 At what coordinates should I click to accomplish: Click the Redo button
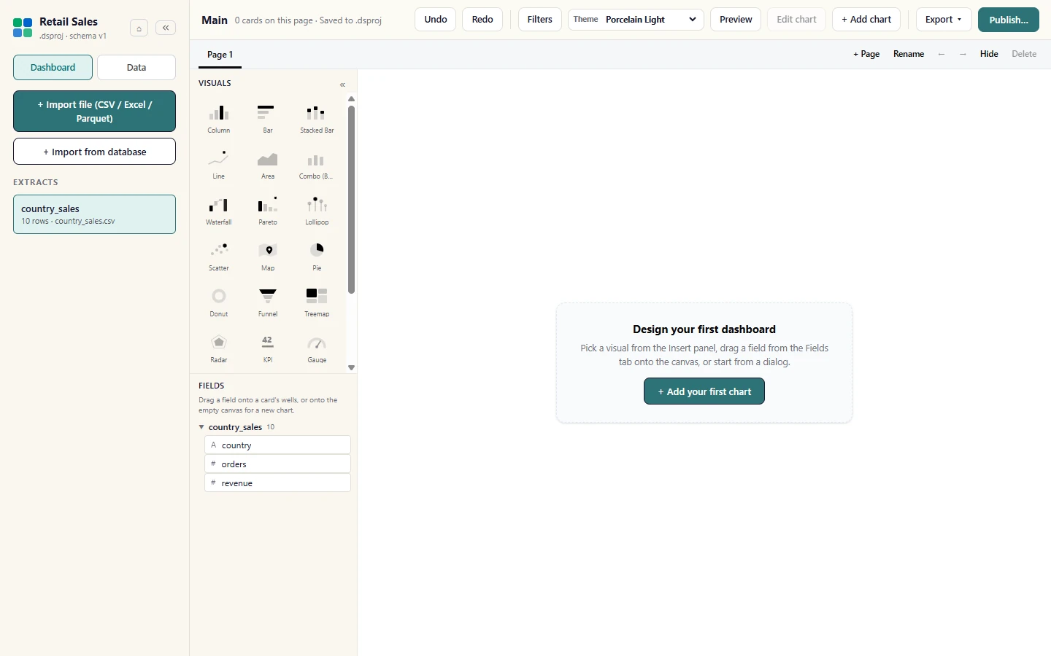tap(482, 20)
